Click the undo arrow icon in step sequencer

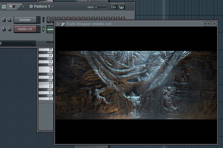click(11, 6)
